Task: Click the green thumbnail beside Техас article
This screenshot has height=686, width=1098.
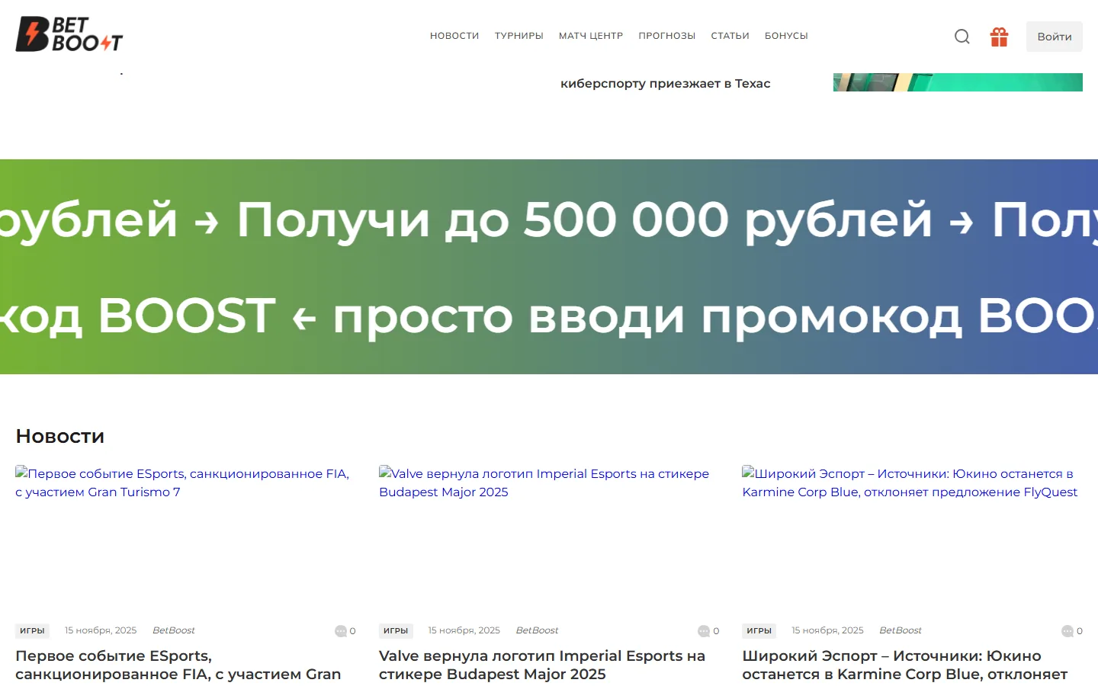Action: (x=958, y=82)
